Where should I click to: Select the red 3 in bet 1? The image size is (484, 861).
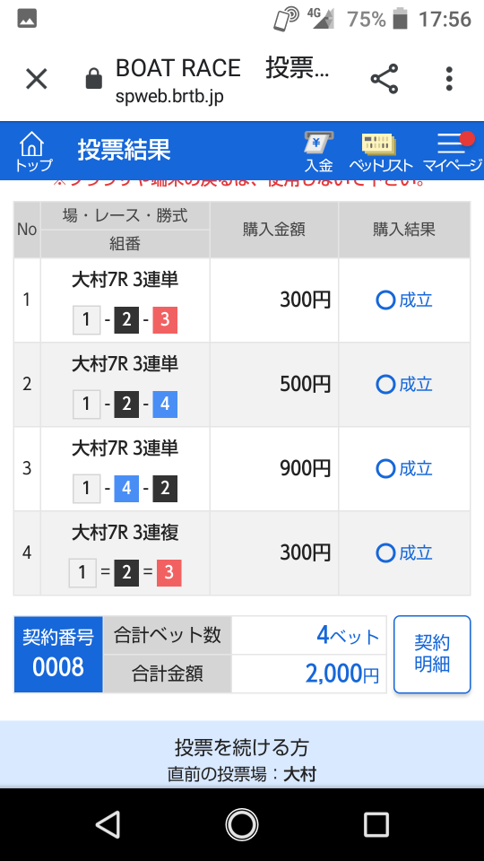[165, 320]
